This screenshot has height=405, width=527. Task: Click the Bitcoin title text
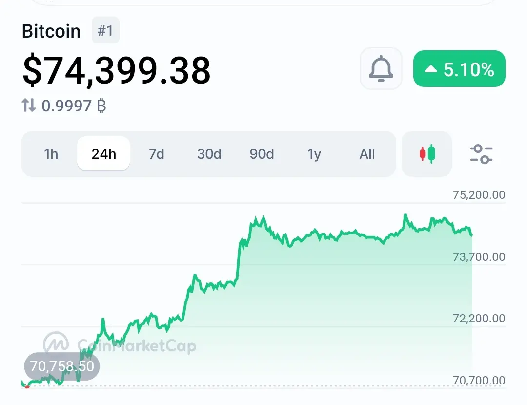click(51, 31)
